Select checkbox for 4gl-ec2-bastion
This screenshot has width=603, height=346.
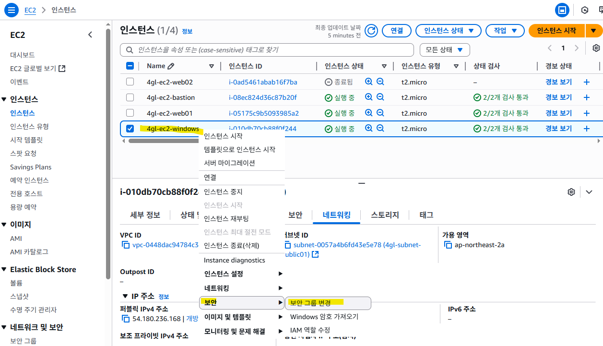tap(130, 97)
